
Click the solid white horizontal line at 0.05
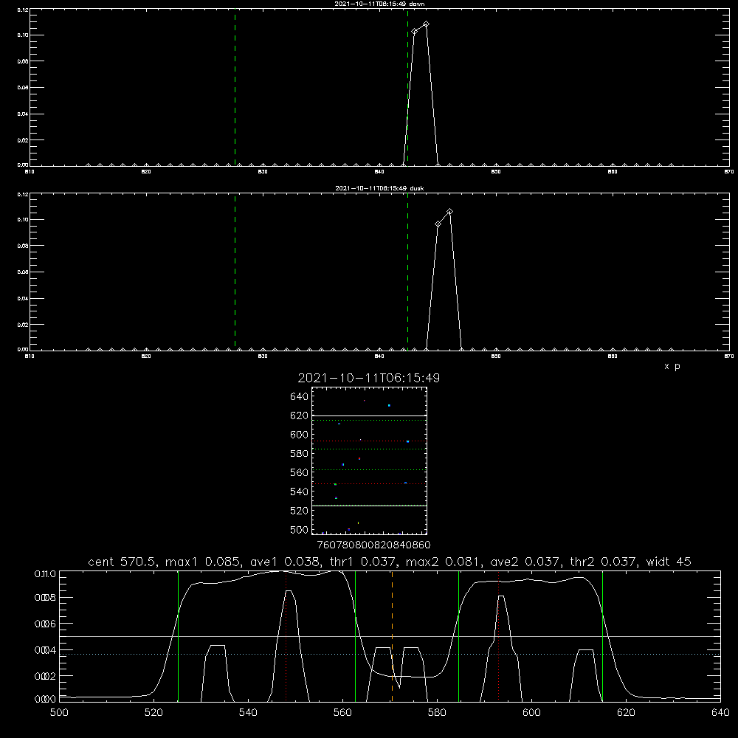pos(390,636)
